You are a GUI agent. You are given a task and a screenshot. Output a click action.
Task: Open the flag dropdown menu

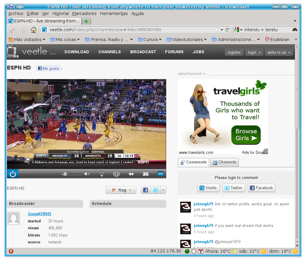pyautogui.click(x=121, y=190)
